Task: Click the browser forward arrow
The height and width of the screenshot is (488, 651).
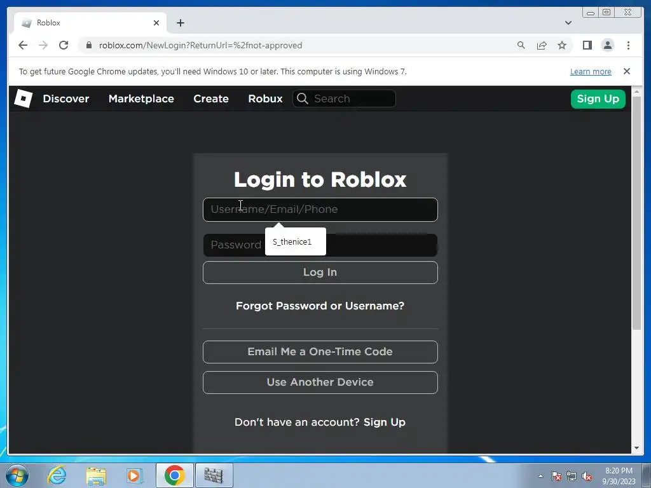Action: pos(43,45)
